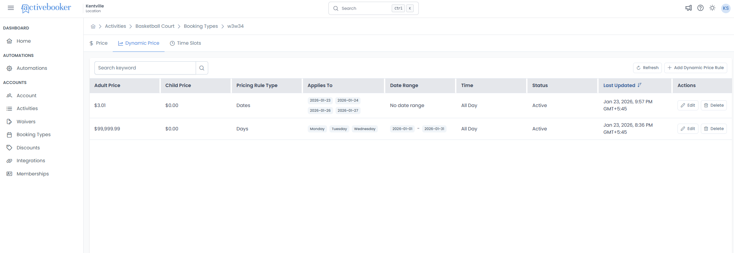Click the Memberships card icon

point(9,174)
